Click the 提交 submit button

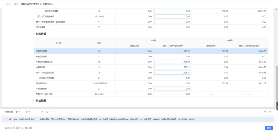(269, 128)
